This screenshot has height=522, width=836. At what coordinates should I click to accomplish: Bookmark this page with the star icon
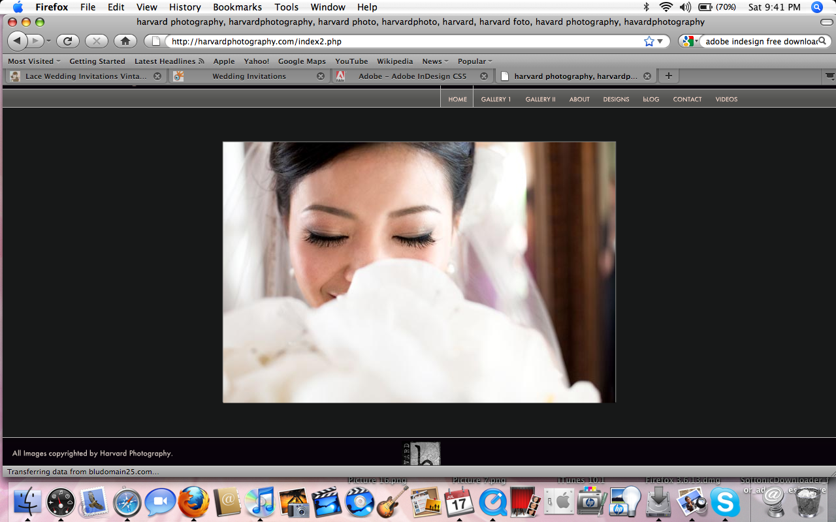(x=649, y=41)
